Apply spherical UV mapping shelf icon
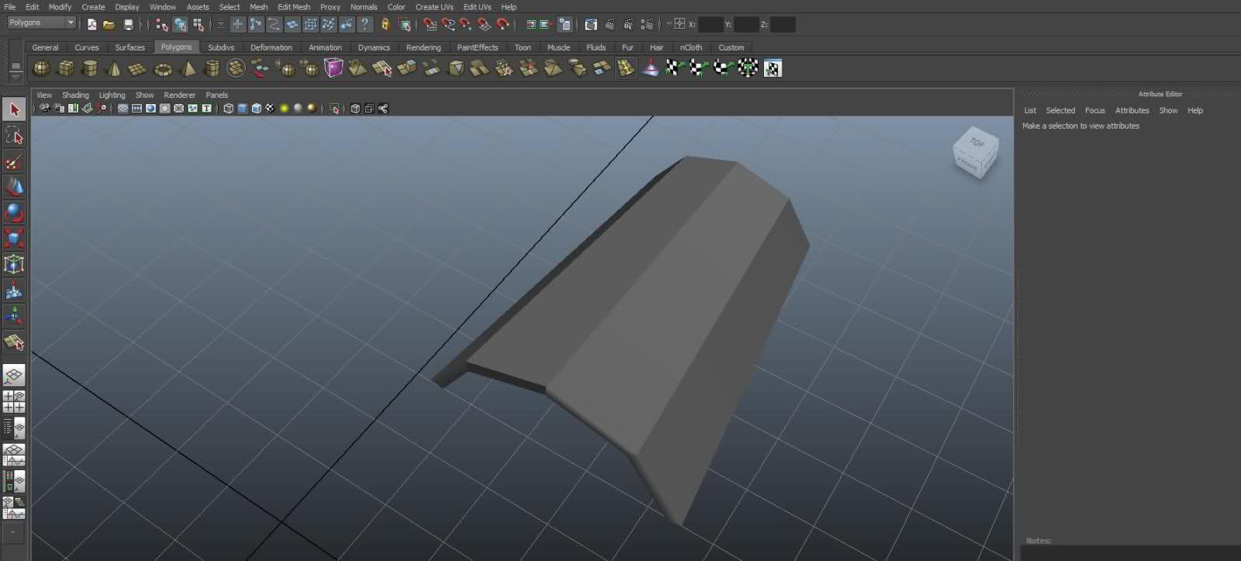The height and width of the screenshot is (561, 1241). 723,68
